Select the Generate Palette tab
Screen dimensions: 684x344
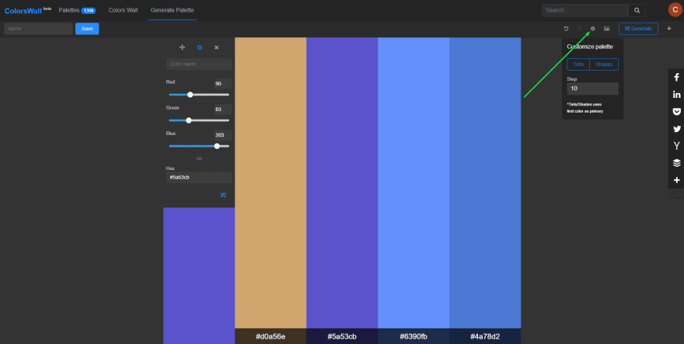172,10
